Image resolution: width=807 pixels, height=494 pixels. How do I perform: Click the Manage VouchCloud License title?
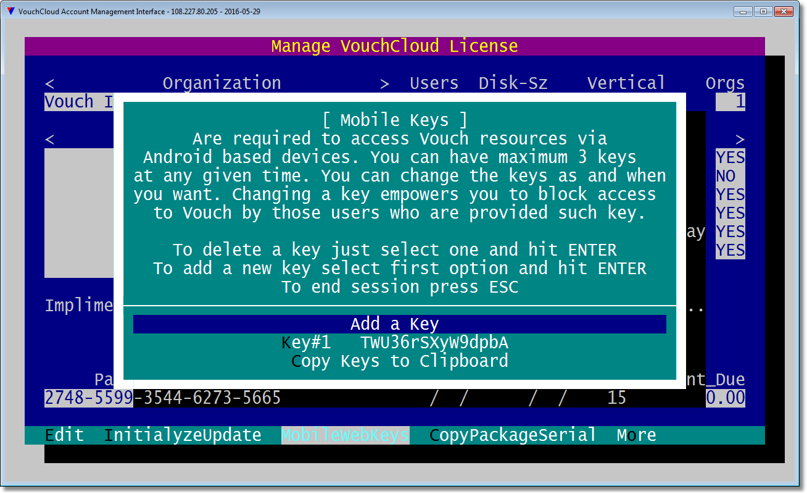[x=395, y=46]
